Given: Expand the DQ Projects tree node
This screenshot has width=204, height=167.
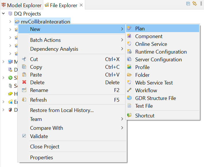Looking at the screenshot, I should (4, 14).
